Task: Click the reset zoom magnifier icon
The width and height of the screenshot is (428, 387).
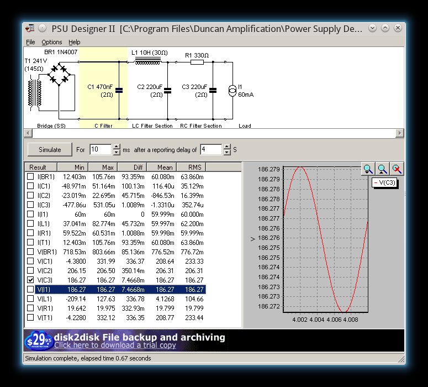Action: tap(397, 169)
